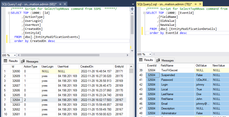The height and width of the screenshot is (117, 229).
Task: Select the 2022-11-28 16:27:38.020 cell
Action: coord(96,76)
